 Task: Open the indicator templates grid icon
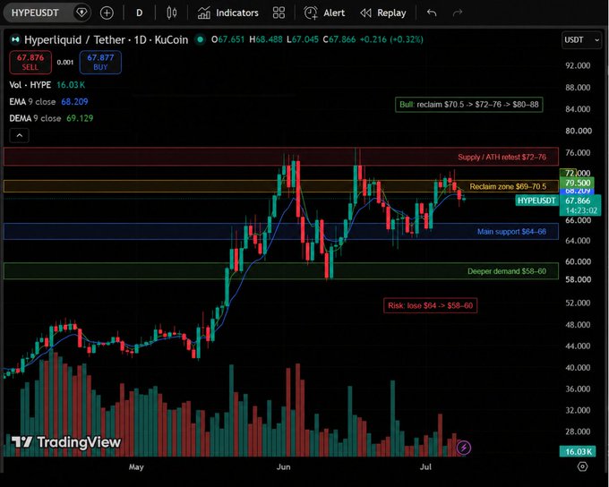pyautogui.click(x=279, y=13)
